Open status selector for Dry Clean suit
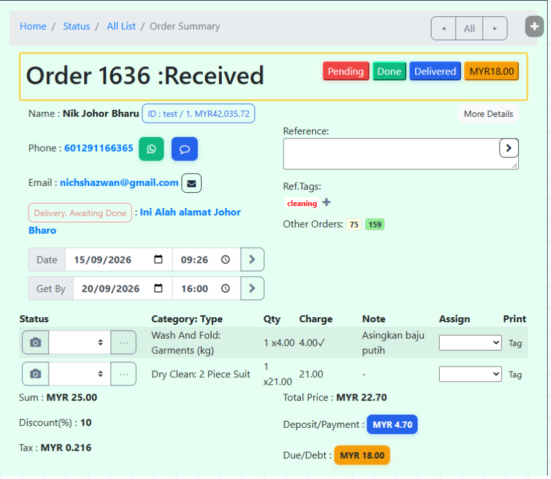Viewport: 551px width, 479px height. click(80, 374)
